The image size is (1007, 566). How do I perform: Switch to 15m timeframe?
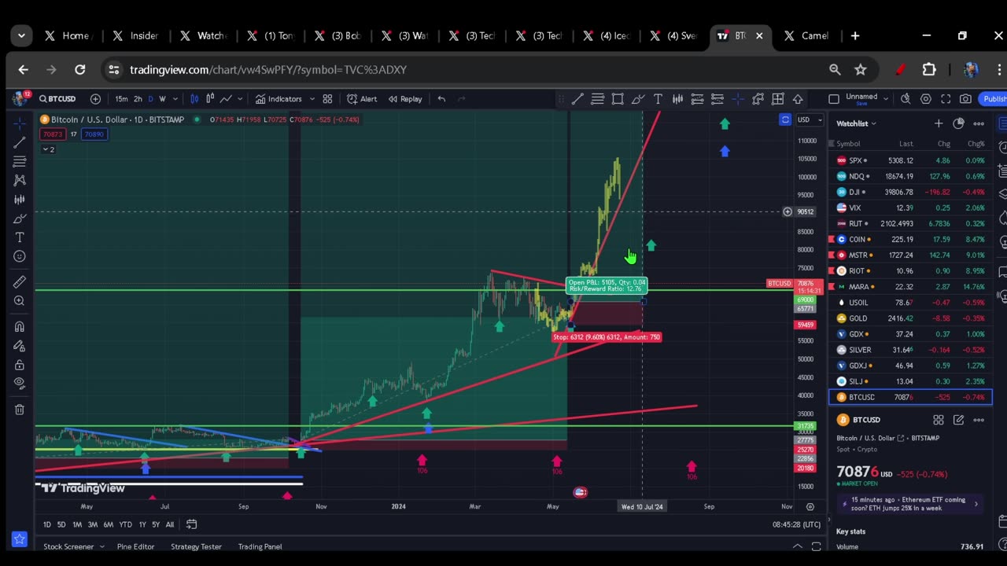pyautogui.click(x=121, y=99)
